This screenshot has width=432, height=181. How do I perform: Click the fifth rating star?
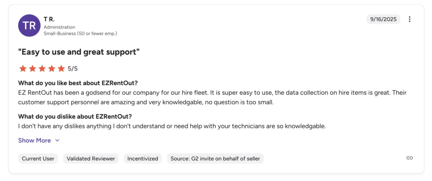point(61,68)
